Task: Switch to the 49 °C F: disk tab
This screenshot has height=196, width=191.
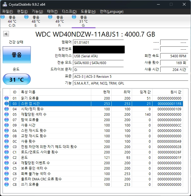Action: (x=60, y=21)
